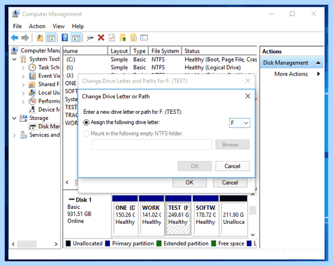Image resolution: width=333 pixels, height=266 pixels.
Task: Select Device Manager icon in tree
Action: (x=32, y=109)
